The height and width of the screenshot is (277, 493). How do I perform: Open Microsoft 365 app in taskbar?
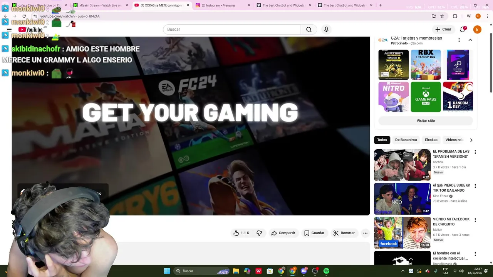coord(247,271)
